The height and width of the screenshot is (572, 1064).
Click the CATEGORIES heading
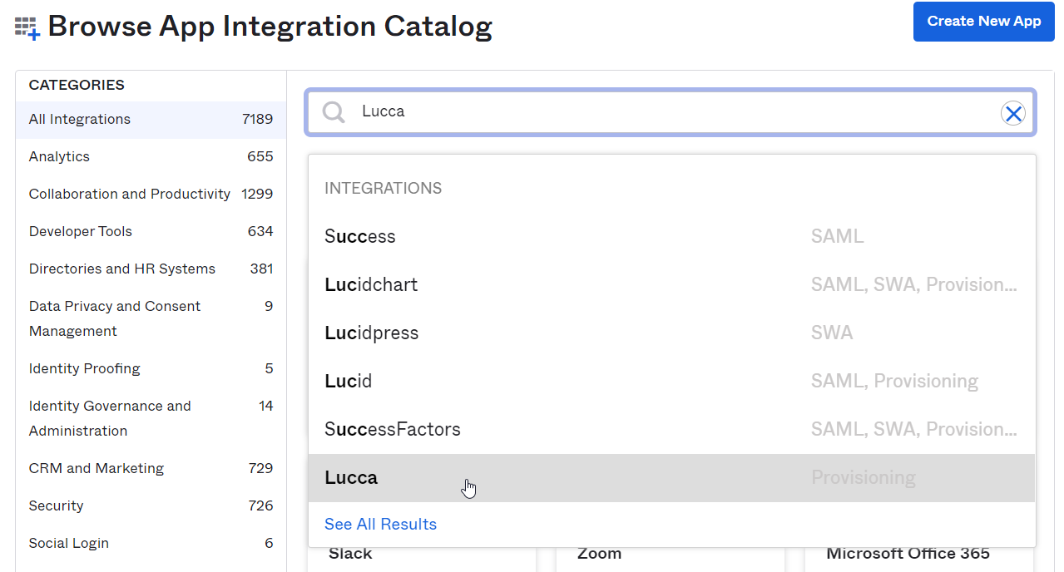[x=77, y=85]
